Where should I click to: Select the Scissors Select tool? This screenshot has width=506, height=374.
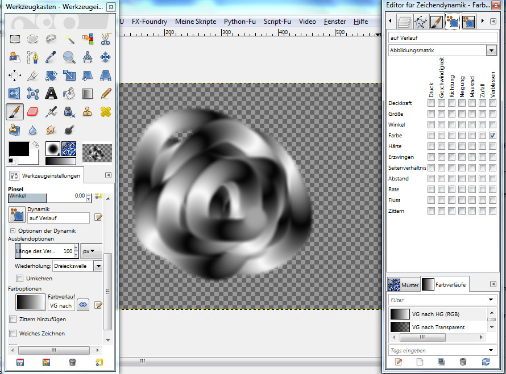tap(106, 39)
